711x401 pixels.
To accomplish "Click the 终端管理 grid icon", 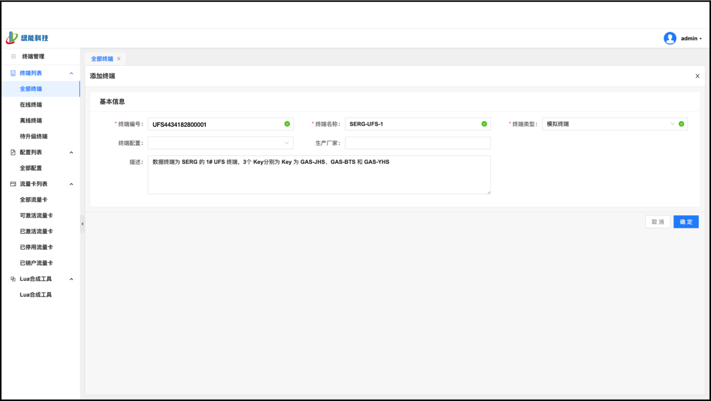I will [x=13, y=57].
